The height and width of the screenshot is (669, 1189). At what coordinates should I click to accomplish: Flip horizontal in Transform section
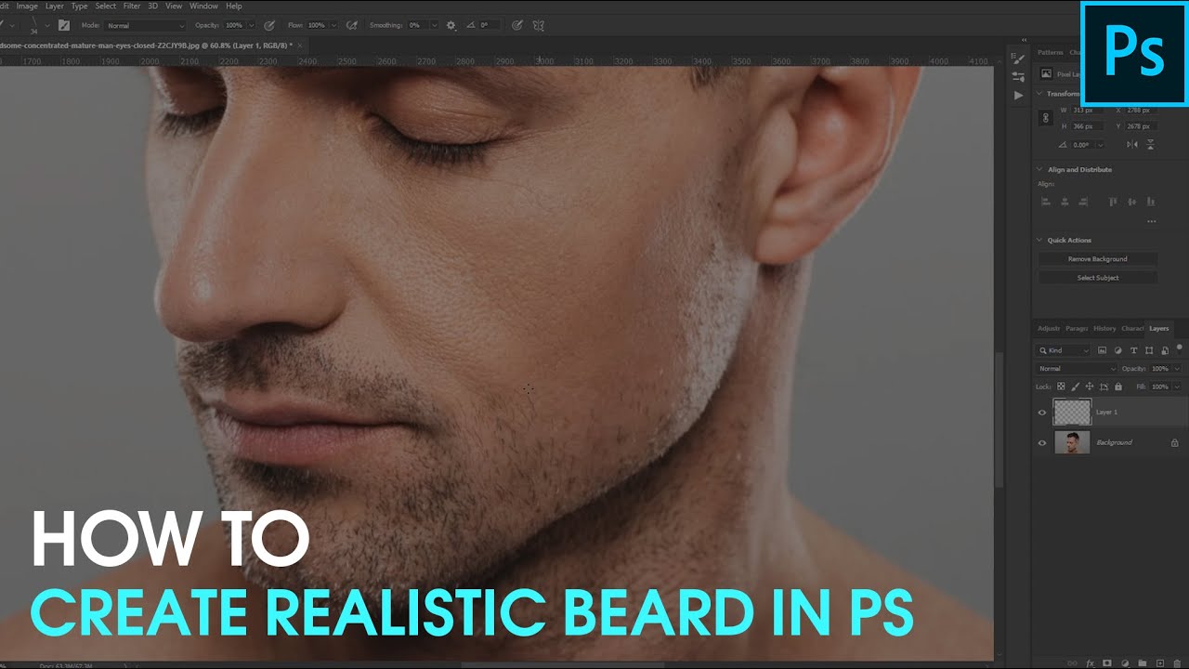click(1131, 144)
